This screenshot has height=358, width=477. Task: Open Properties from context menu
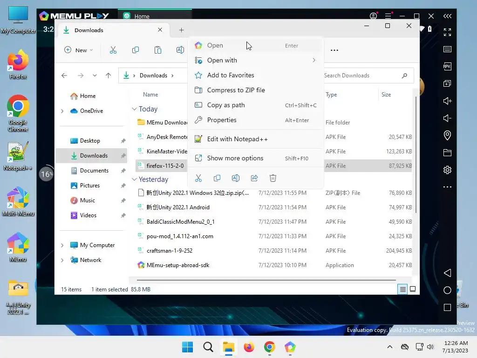click(x=256, y=120)
